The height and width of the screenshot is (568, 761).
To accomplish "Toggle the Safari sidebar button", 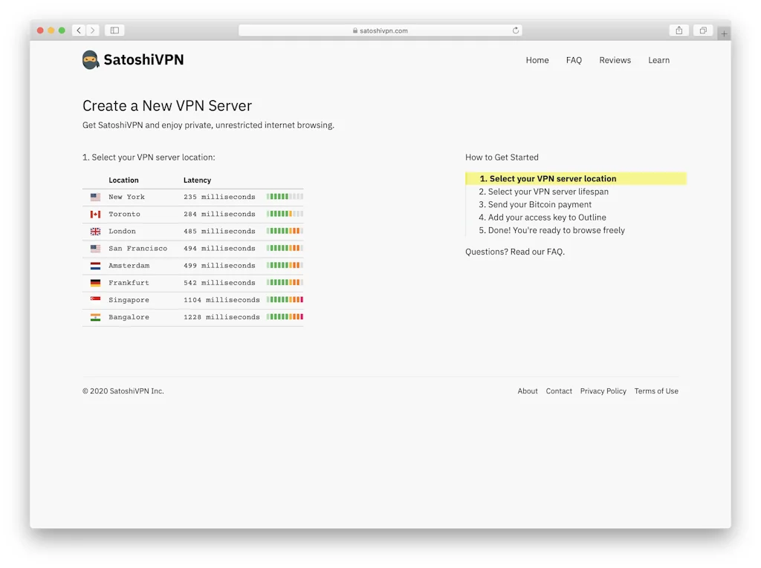I will pos(114,30).
